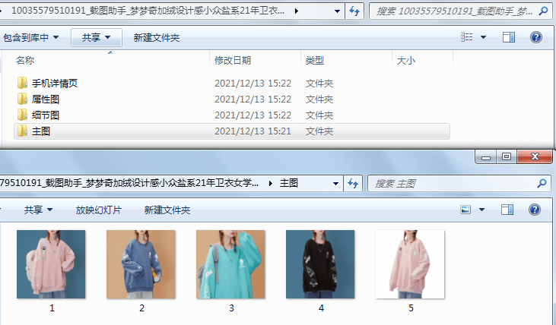Open view options arrow in 主图 window

(482, 210)
